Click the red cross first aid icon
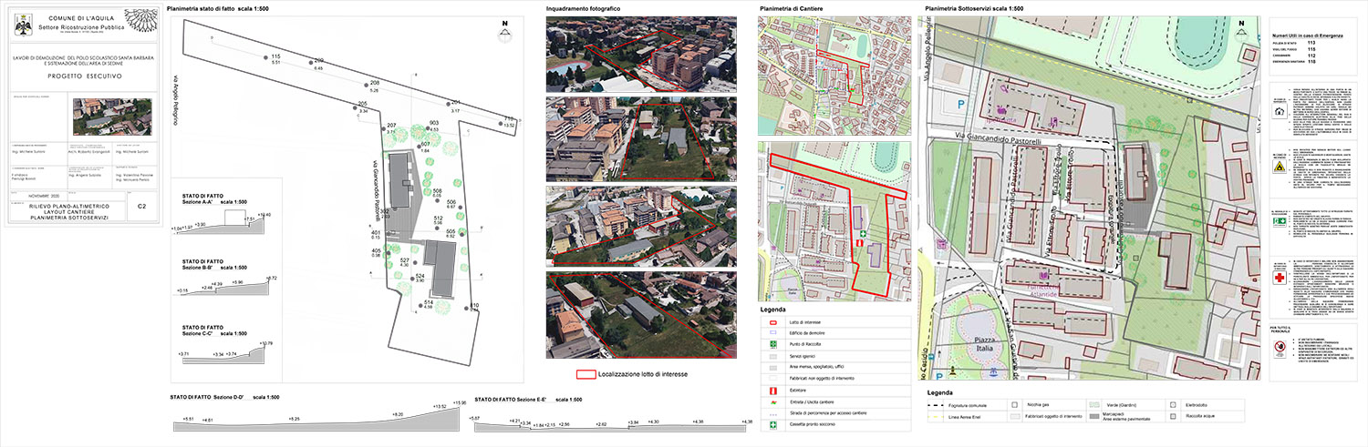The image size is (1368, 447). 1280,279
